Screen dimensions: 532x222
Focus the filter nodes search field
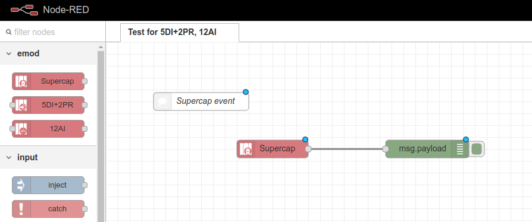[52, 32]
